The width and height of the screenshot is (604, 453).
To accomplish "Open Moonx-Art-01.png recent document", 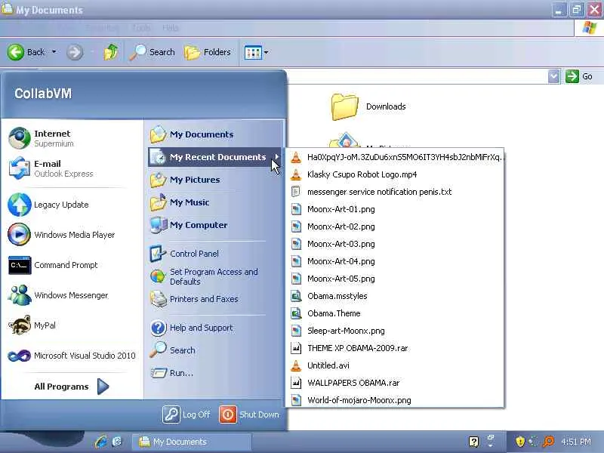I will click(x=396, y=209).
